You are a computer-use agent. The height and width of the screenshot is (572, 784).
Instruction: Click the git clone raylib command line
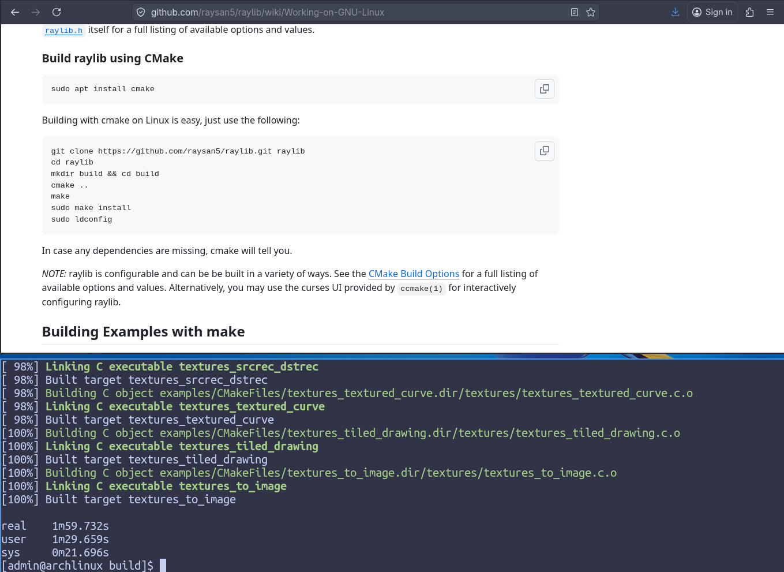tap(178, 151)
